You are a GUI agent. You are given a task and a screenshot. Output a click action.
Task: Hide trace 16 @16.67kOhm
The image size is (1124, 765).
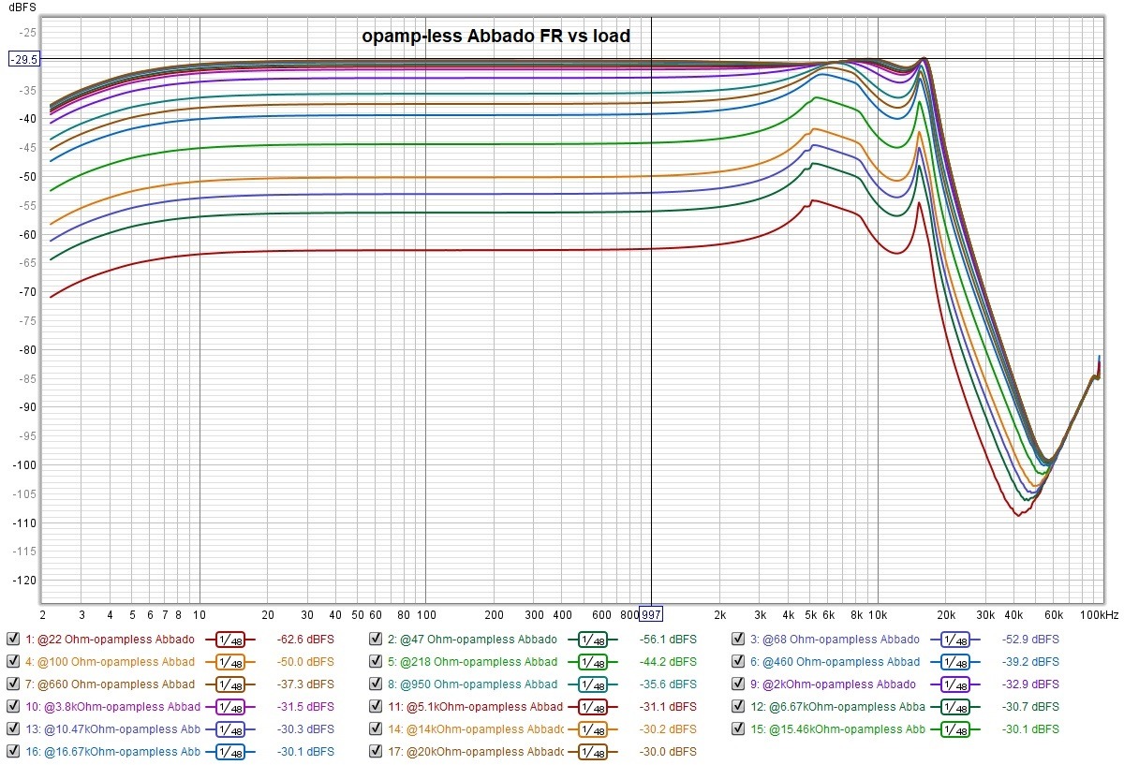pos(12,751)
